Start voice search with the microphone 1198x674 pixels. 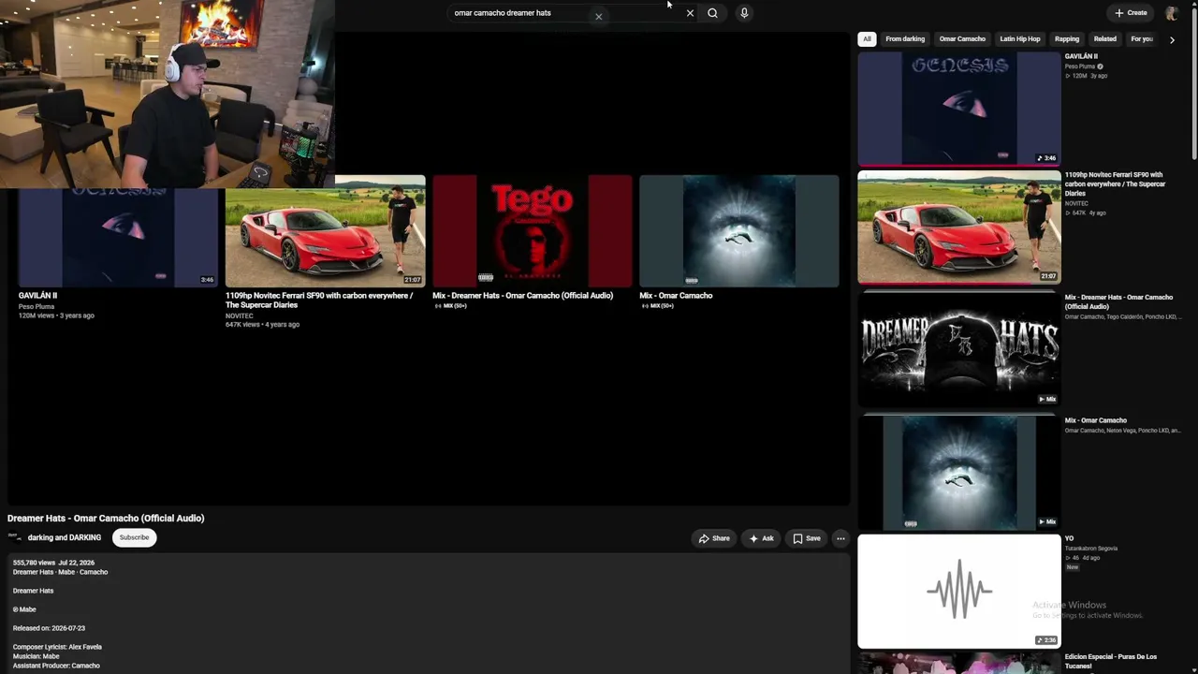point(744,13)
